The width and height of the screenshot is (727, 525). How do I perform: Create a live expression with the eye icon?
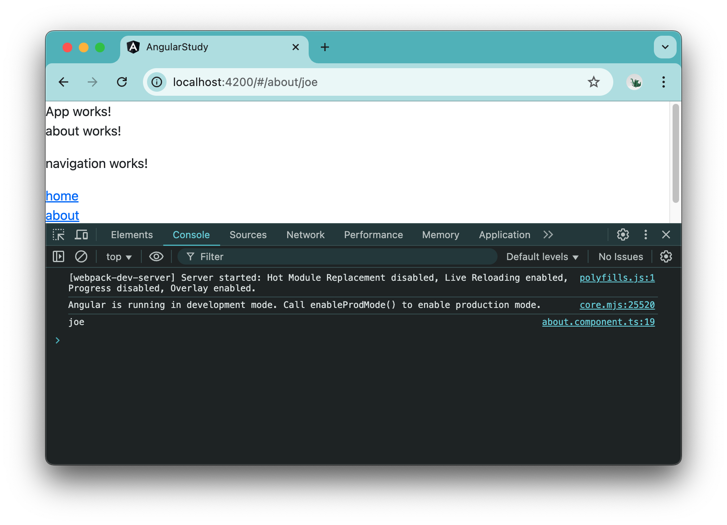tap(156, 256)
